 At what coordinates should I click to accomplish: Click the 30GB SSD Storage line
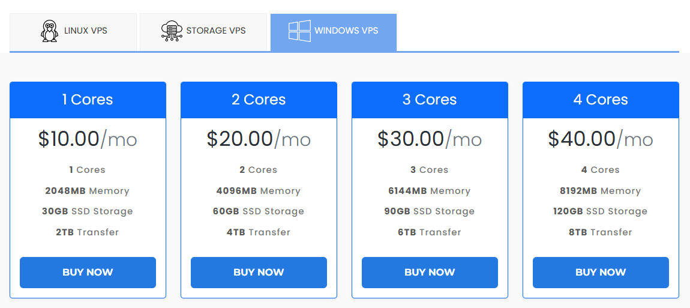pyautogui.click(x=88, y=211)
